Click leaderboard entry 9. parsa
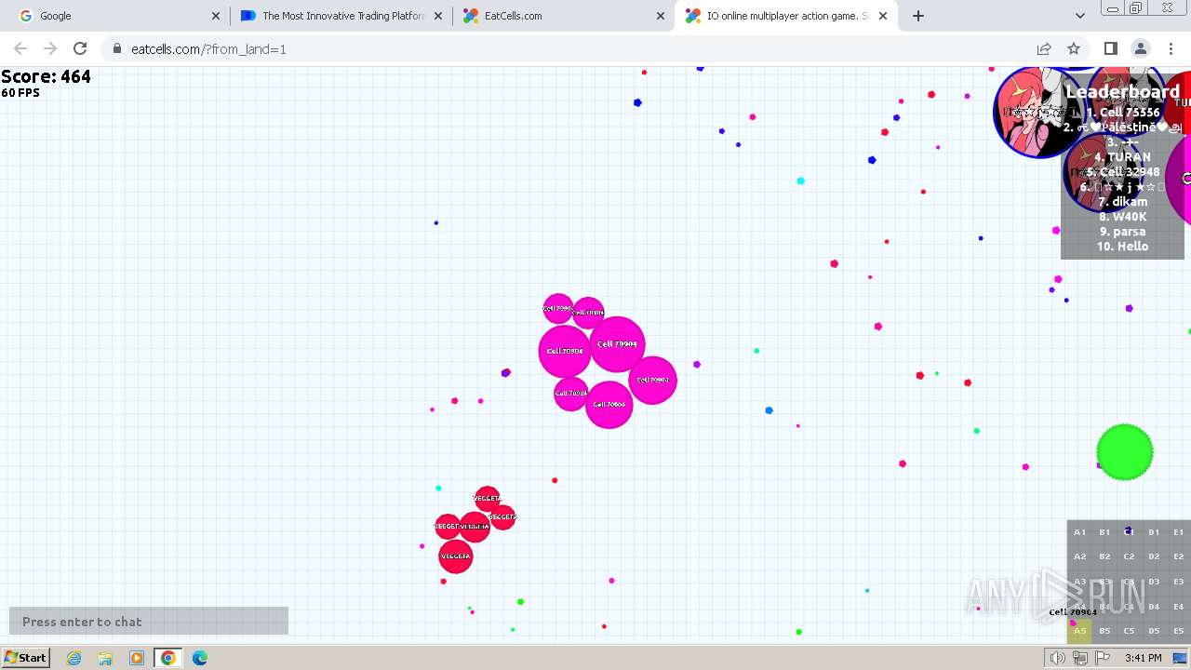Image resolution: width=1191 pixels, height=670 pixels. (1122, 231)
